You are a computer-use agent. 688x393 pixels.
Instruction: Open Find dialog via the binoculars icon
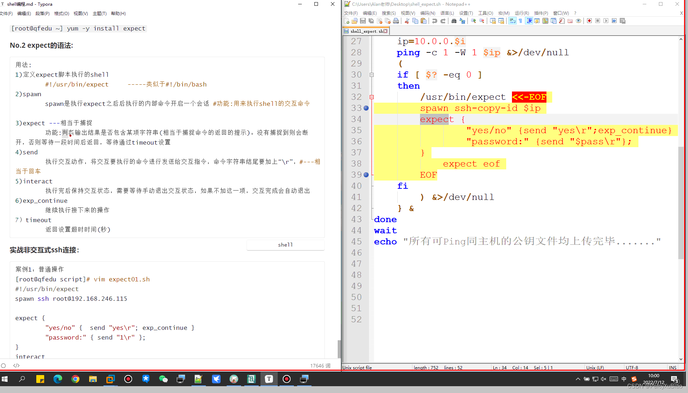coord(453,20)
